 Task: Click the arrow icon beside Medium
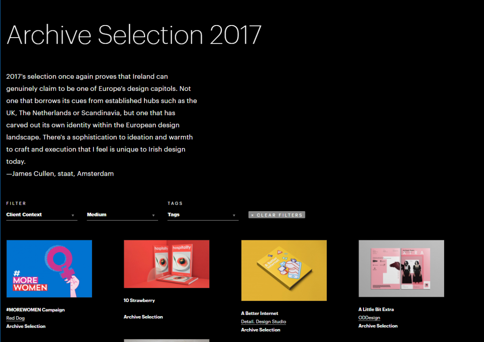(x=153, y=216)
